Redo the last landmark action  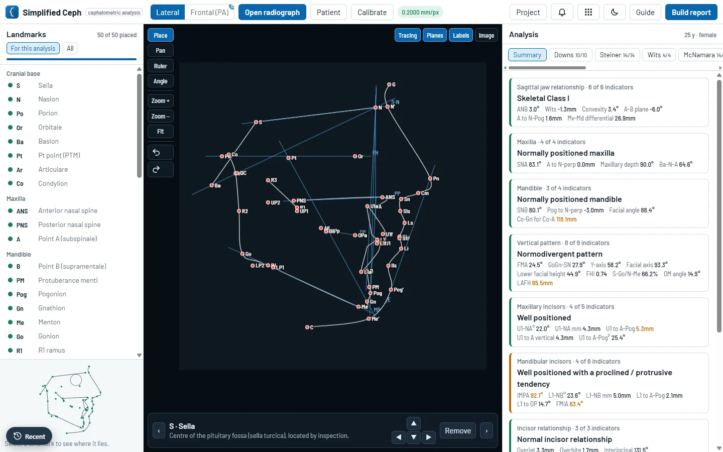pos(161,169)
